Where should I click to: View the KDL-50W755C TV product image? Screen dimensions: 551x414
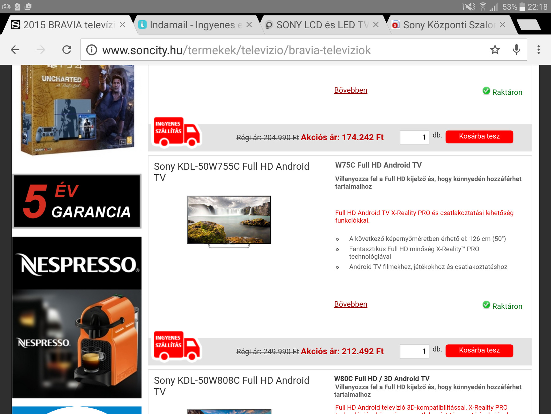click(229, 221)
